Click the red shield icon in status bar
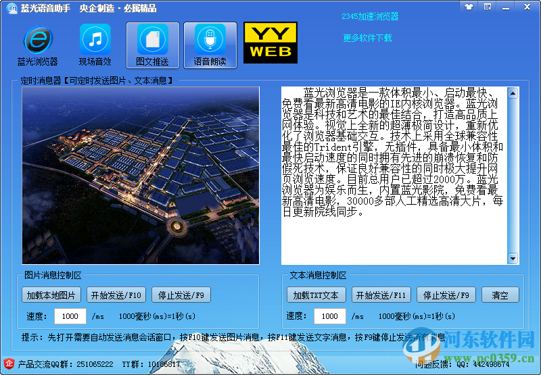Screen dimensions: 541x375 tap(9, 364)
